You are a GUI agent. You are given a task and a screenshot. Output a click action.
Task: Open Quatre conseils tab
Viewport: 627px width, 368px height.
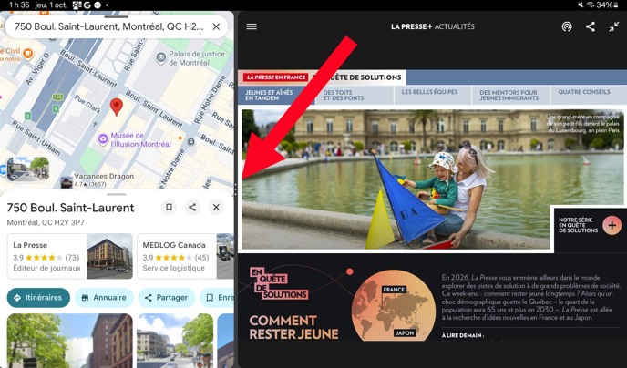click(588, 95)
